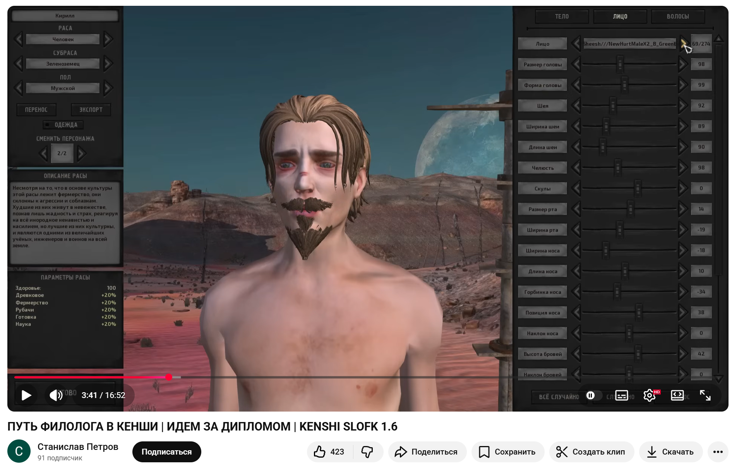This screenshot has width=732, height=465.
Task: Mute the video using the speaker icon
Action: coord(56,395)
